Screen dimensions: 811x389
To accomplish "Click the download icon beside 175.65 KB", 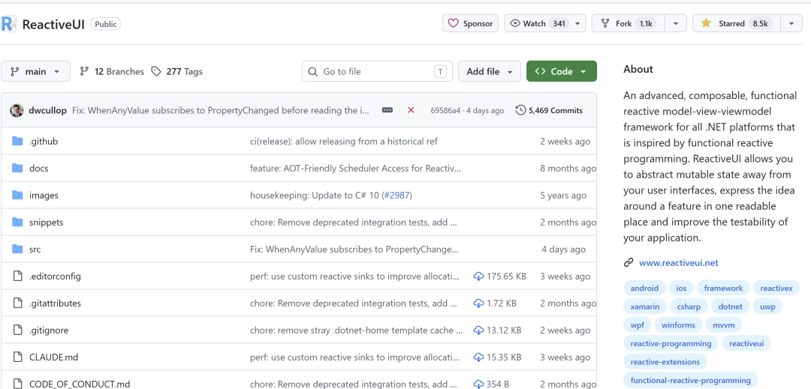I will click(478, 277).
